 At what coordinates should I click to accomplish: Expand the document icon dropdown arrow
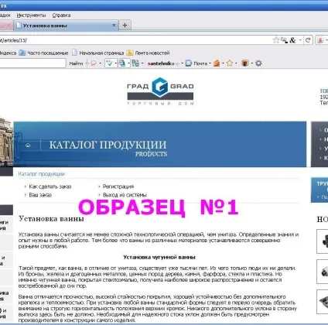[128, 63]
